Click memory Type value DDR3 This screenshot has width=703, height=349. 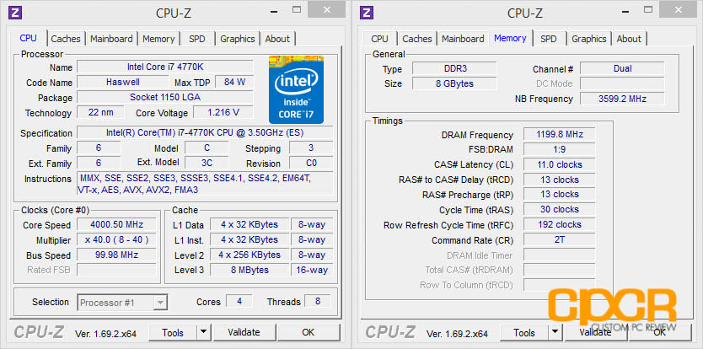tap(454, 68)
